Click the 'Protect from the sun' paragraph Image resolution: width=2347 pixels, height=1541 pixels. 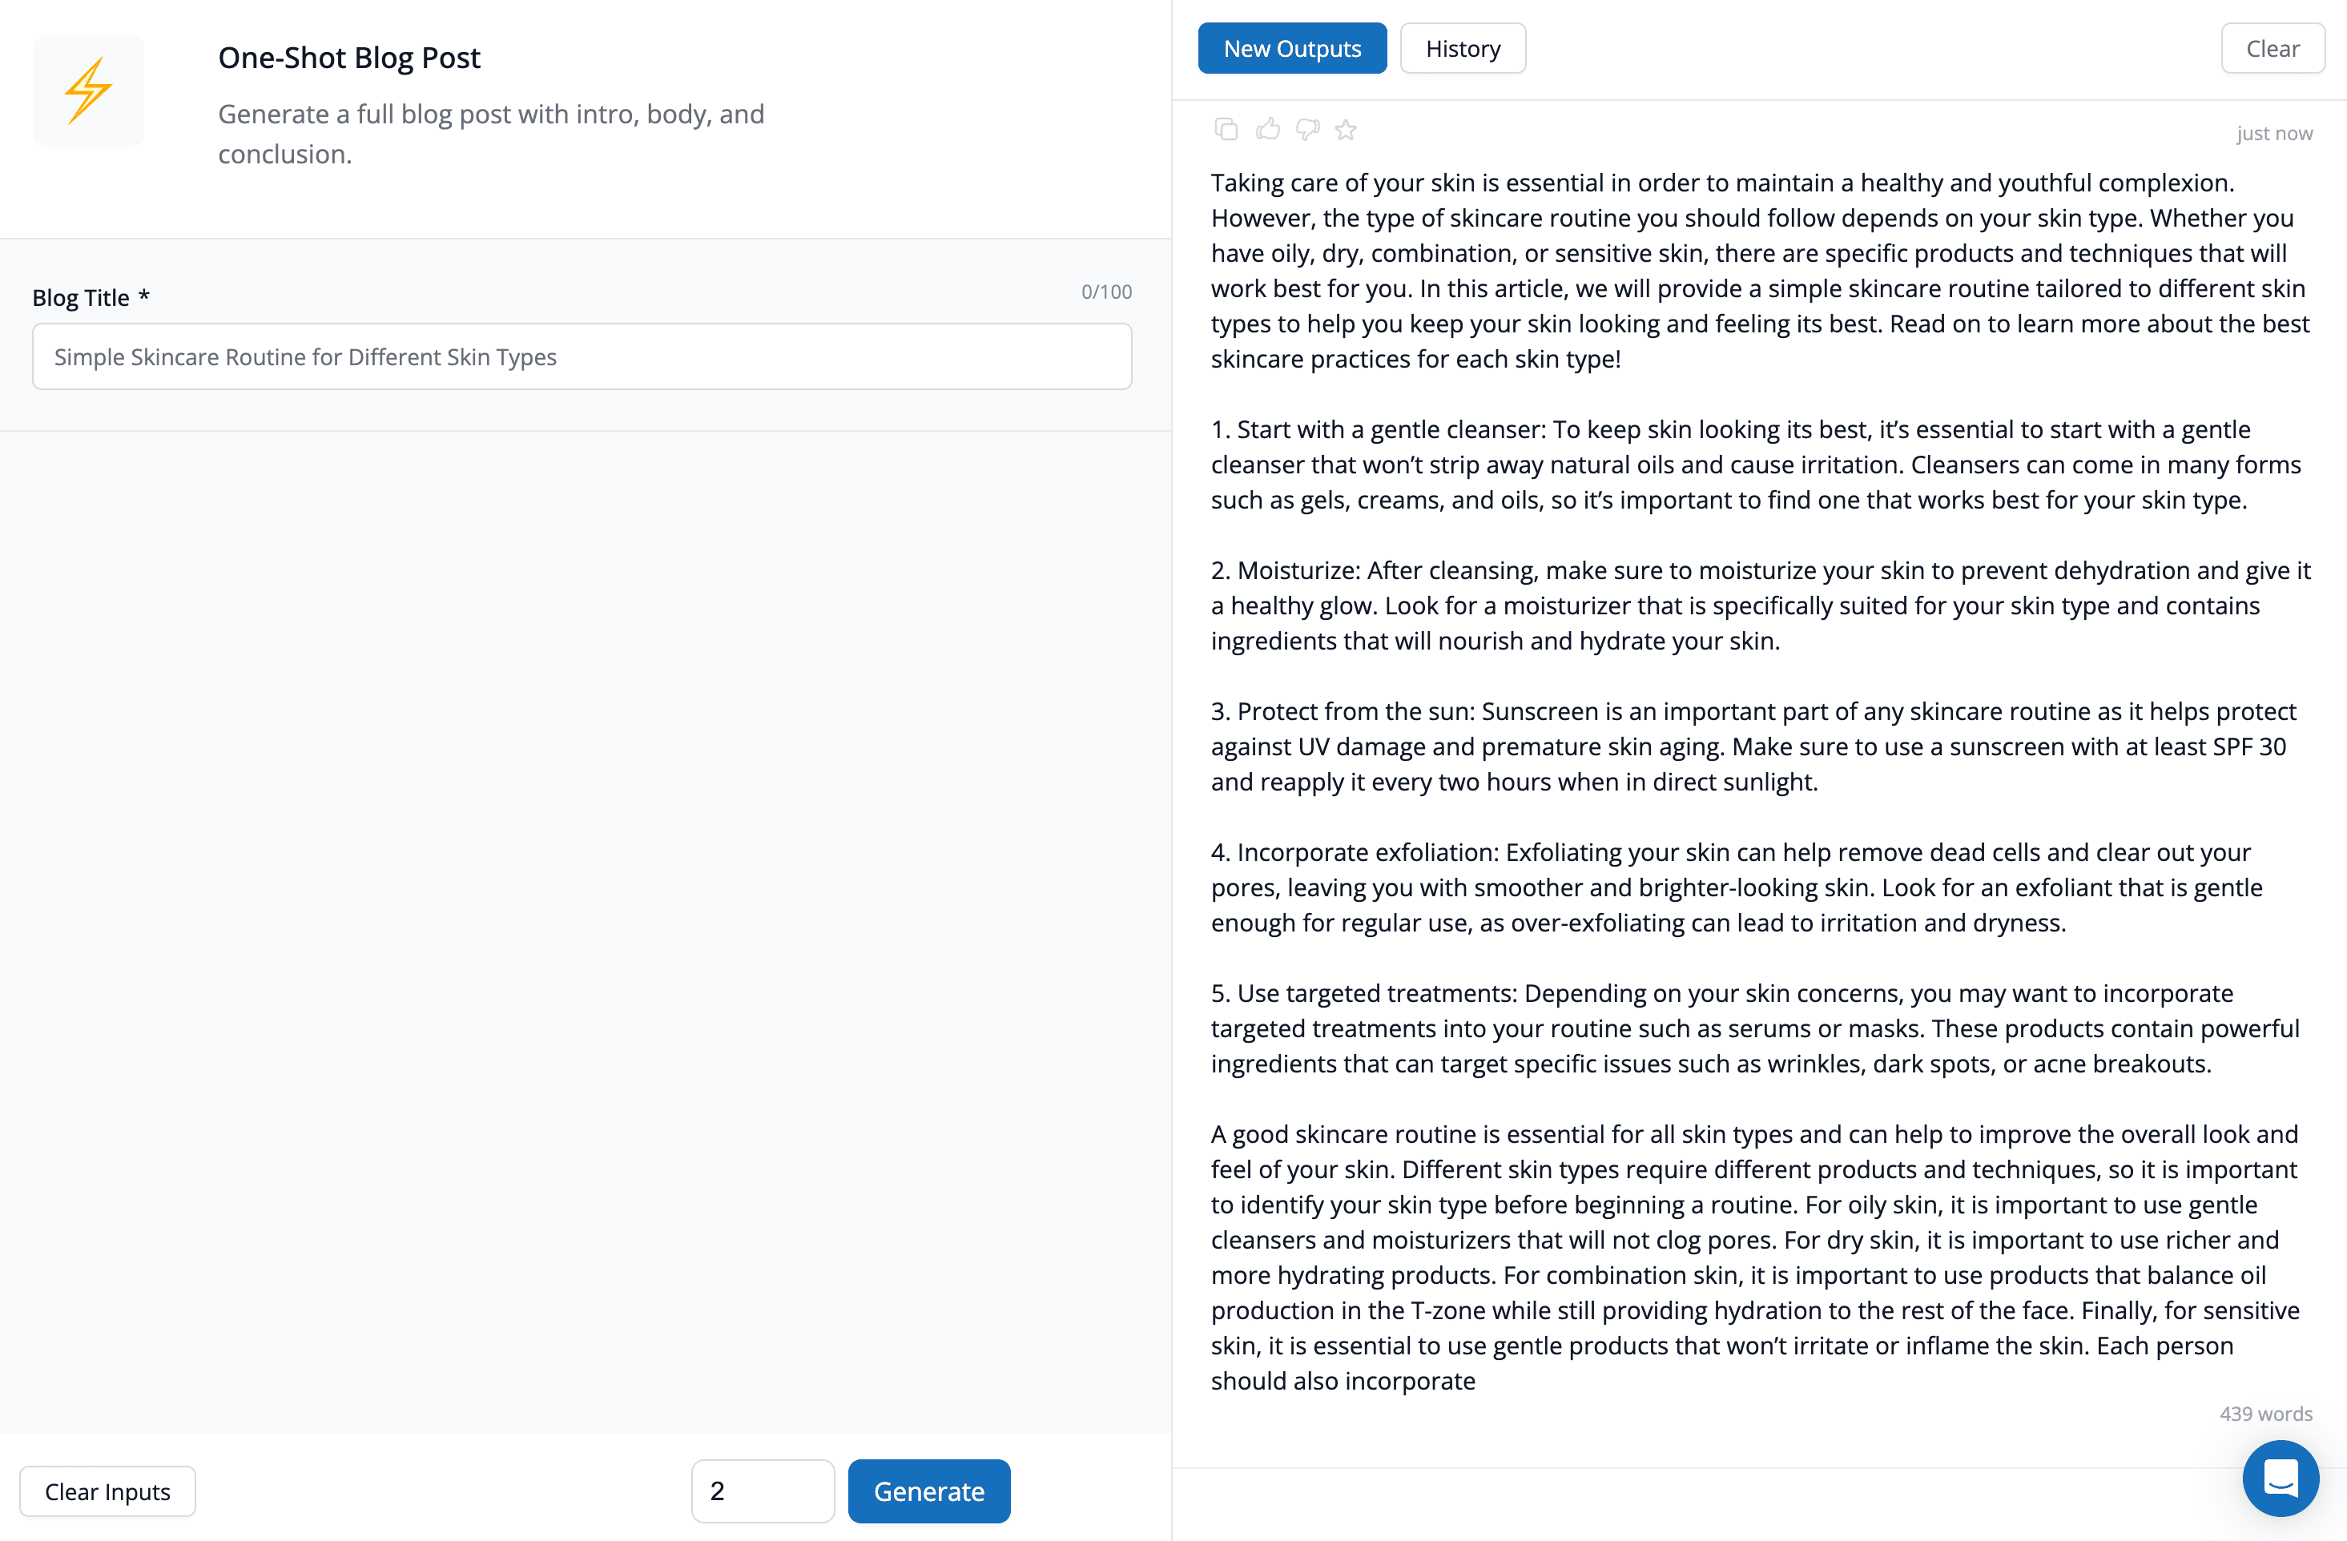click(x=1755, y=746)
